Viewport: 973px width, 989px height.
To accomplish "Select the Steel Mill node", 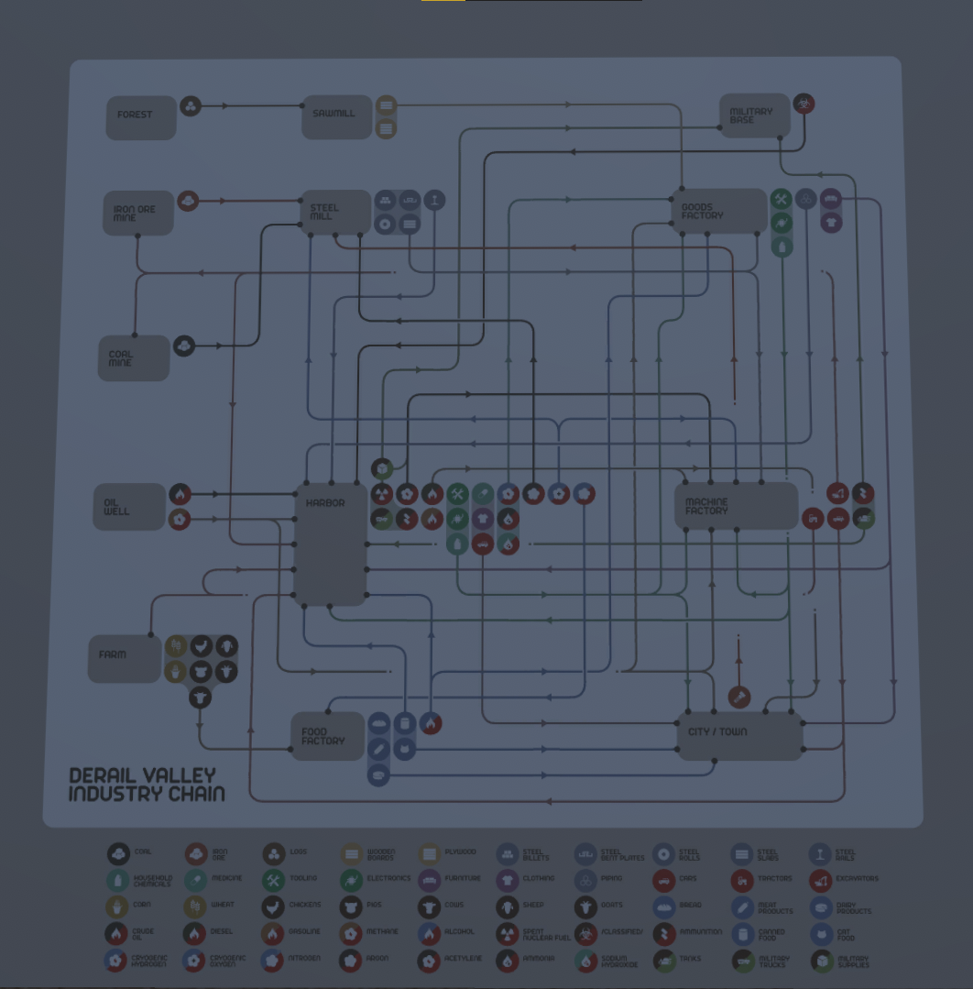I will (335, 212).
